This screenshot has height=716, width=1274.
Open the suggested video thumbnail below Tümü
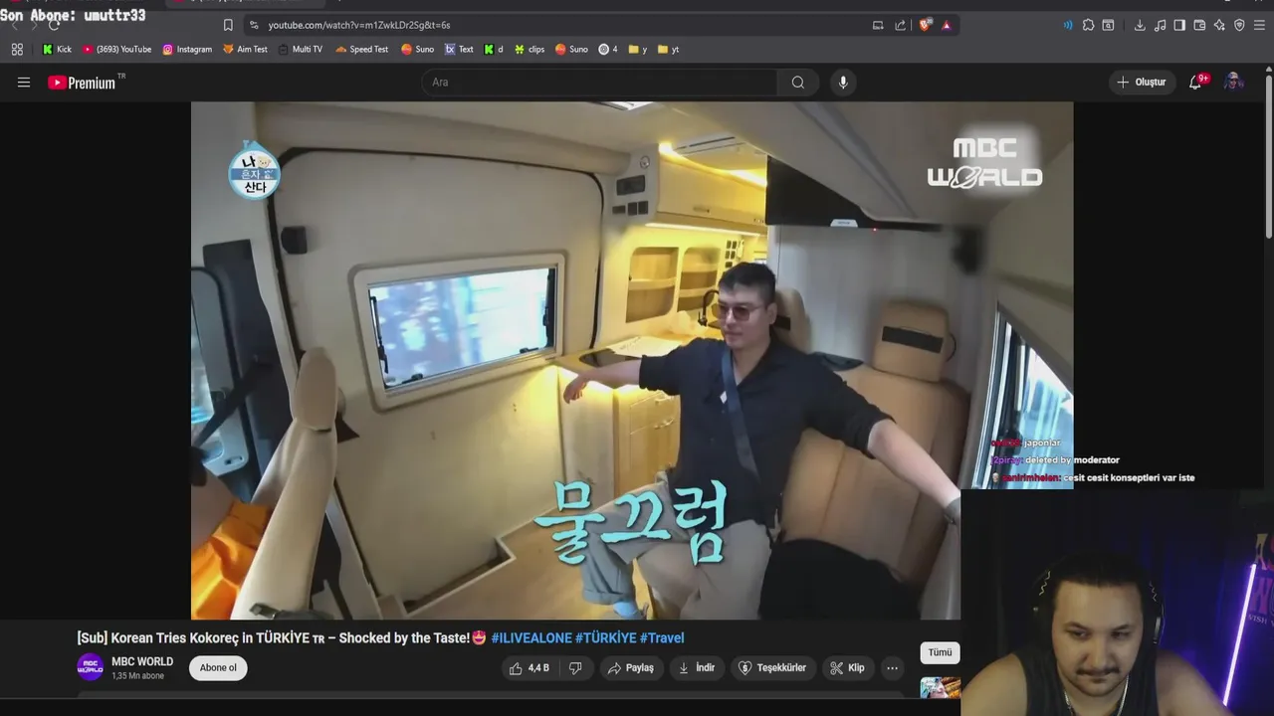coord(941,688)
